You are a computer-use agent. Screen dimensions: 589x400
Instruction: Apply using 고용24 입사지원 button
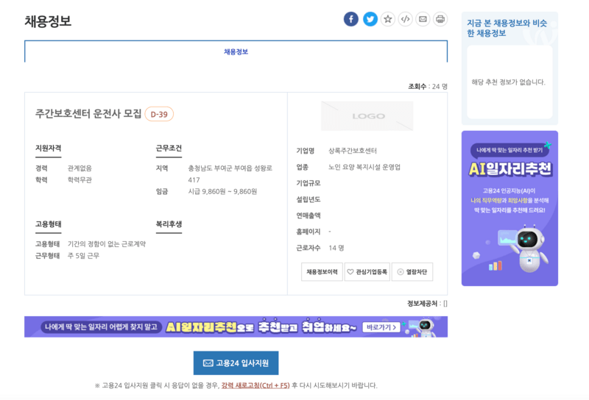[236, 362]
